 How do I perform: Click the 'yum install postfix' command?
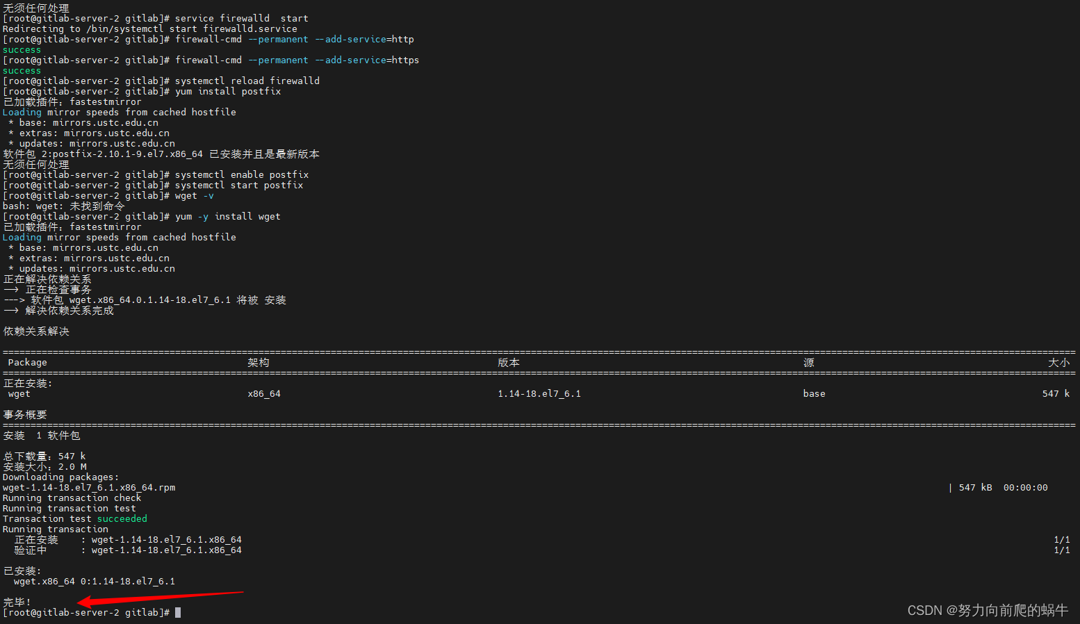(228, 91)
